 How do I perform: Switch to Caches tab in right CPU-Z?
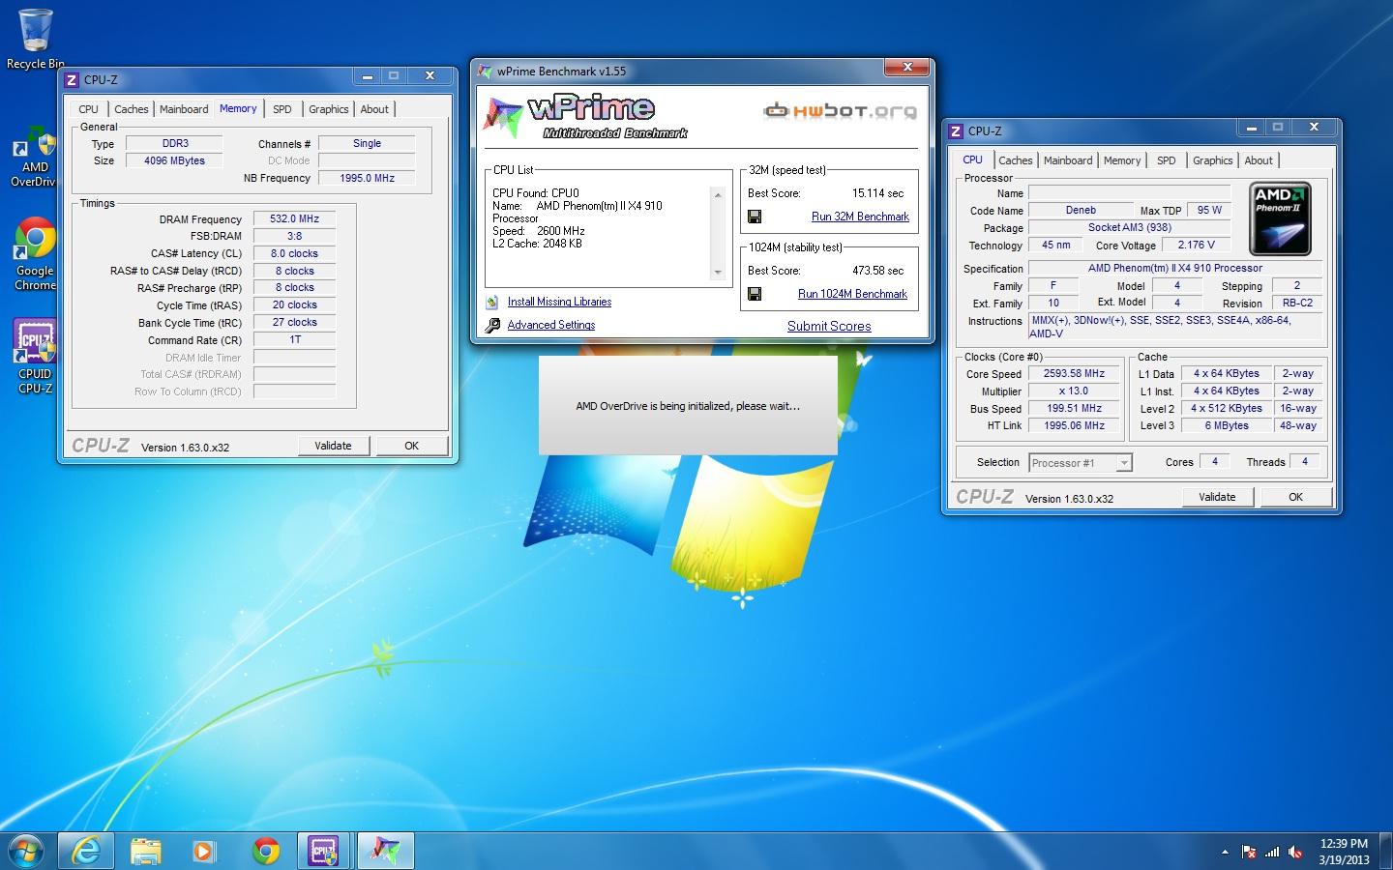(1016, 160)
